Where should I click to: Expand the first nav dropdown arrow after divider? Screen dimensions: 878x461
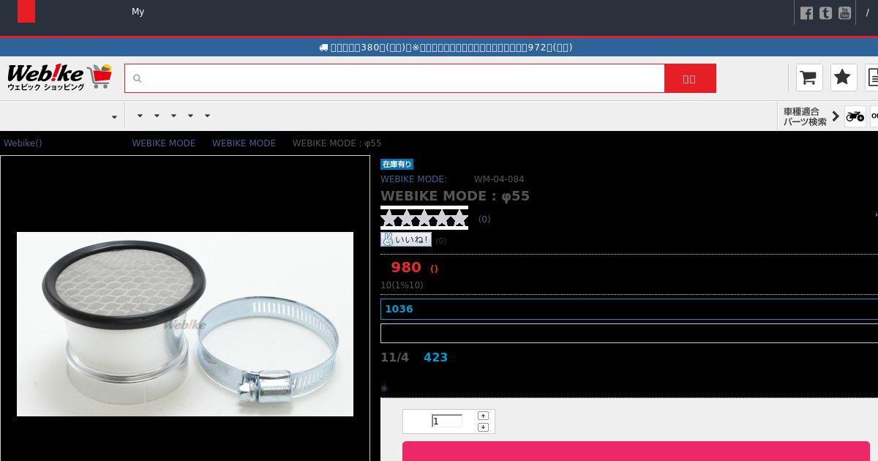[x=140, y=116]
